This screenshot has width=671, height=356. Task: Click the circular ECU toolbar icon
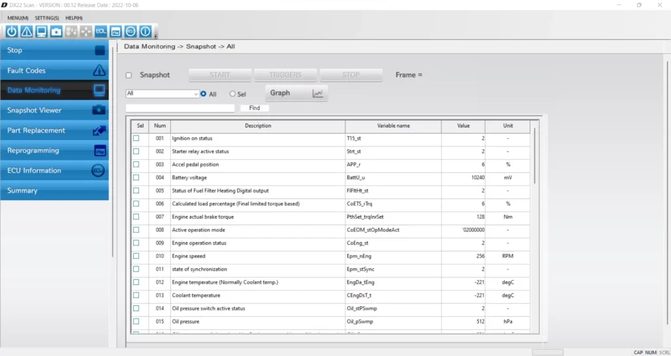point(130,31)
